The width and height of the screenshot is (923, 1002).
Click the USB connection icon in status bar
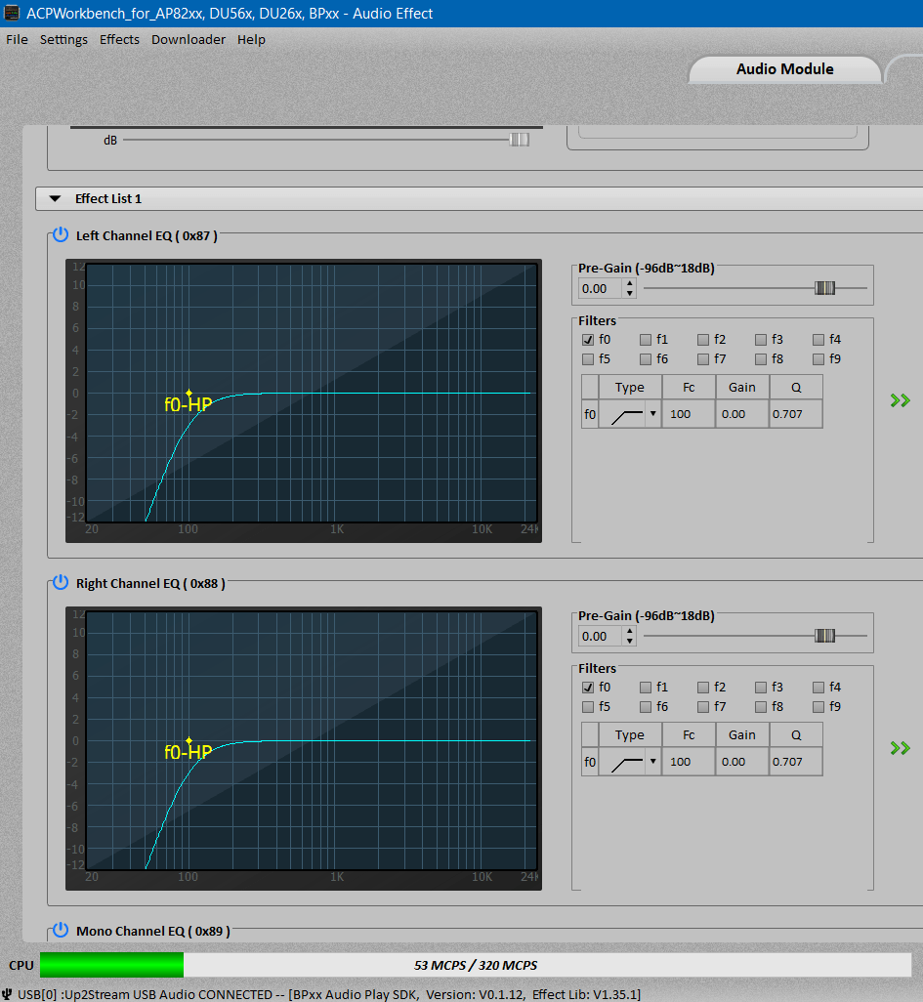click(7, 994)
